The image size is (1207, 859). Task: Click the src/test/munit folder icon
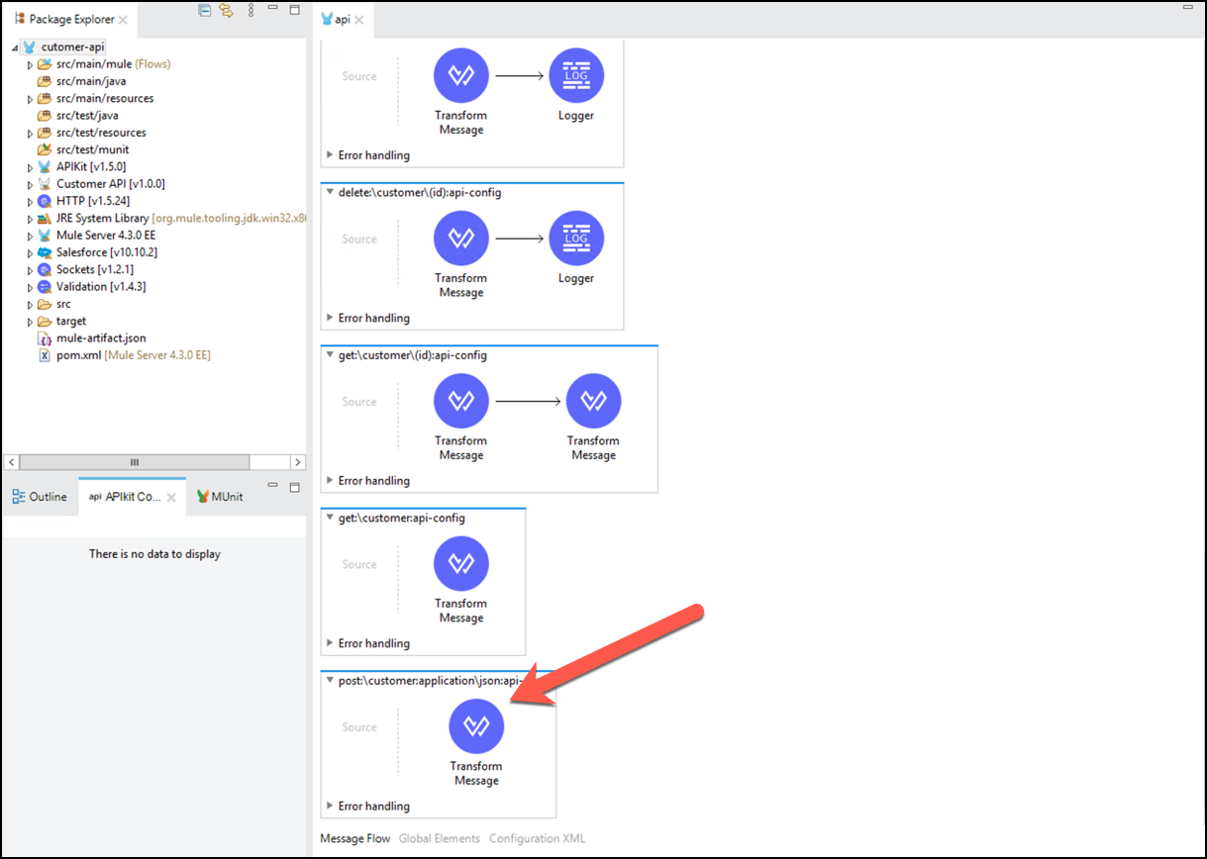tap(45, 149)
